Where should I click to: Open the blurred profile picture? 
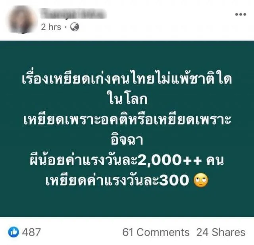point(22,19)
